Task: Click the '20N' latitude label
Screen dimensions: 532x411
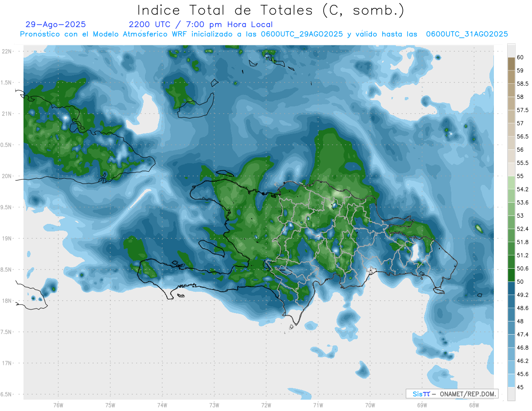Action: pos(8,176)
